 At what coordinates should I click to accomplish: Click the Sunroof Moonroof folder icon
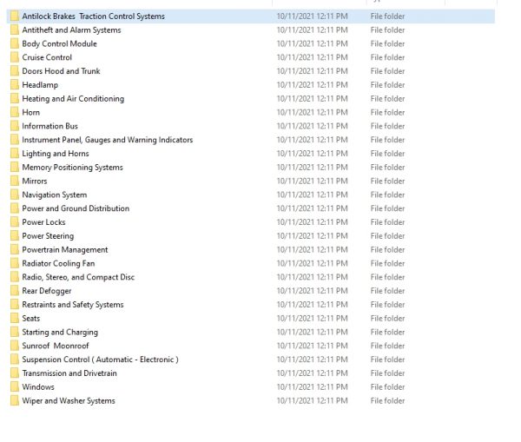[14, 346]
